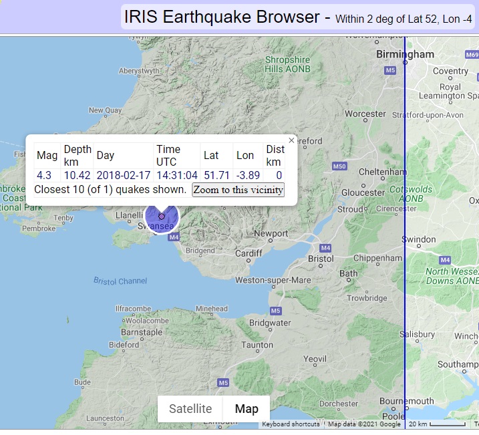Close the earthquake info popup

coord(291,140)
